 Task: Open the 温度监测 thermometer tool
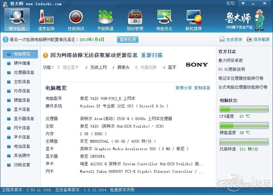click(46, 20)
